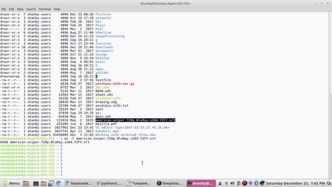Click the Pictures directory name
The image size is (332, 187).
pyautogui.click(x=103, y=15)
